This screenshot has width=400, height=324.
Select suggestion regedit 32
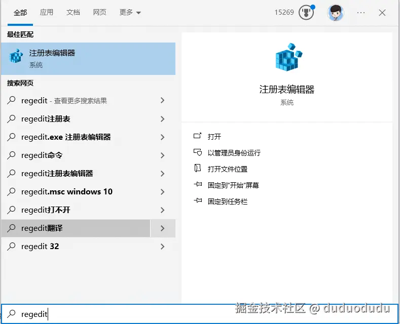[x=76, y=247]
